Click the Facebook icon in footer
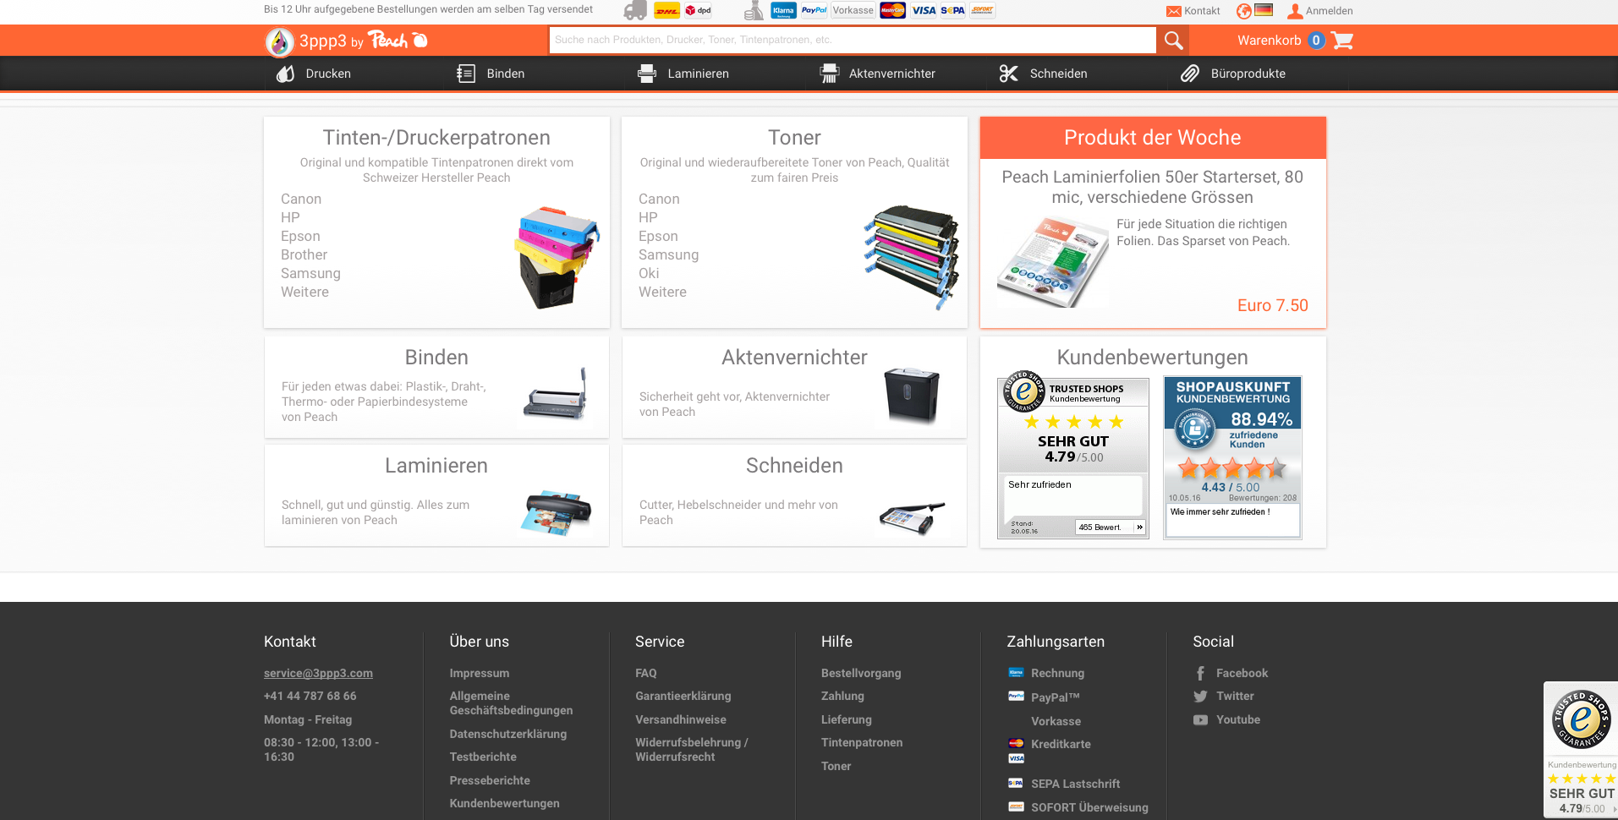This screenshot has width=1618, height=820. click(x=1200, y=674)
